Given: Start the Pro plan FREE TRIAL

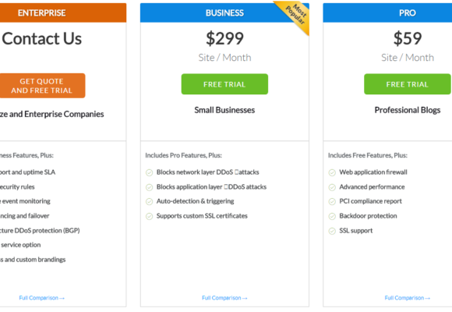Looking at the screenshot, I should (408, 84).
